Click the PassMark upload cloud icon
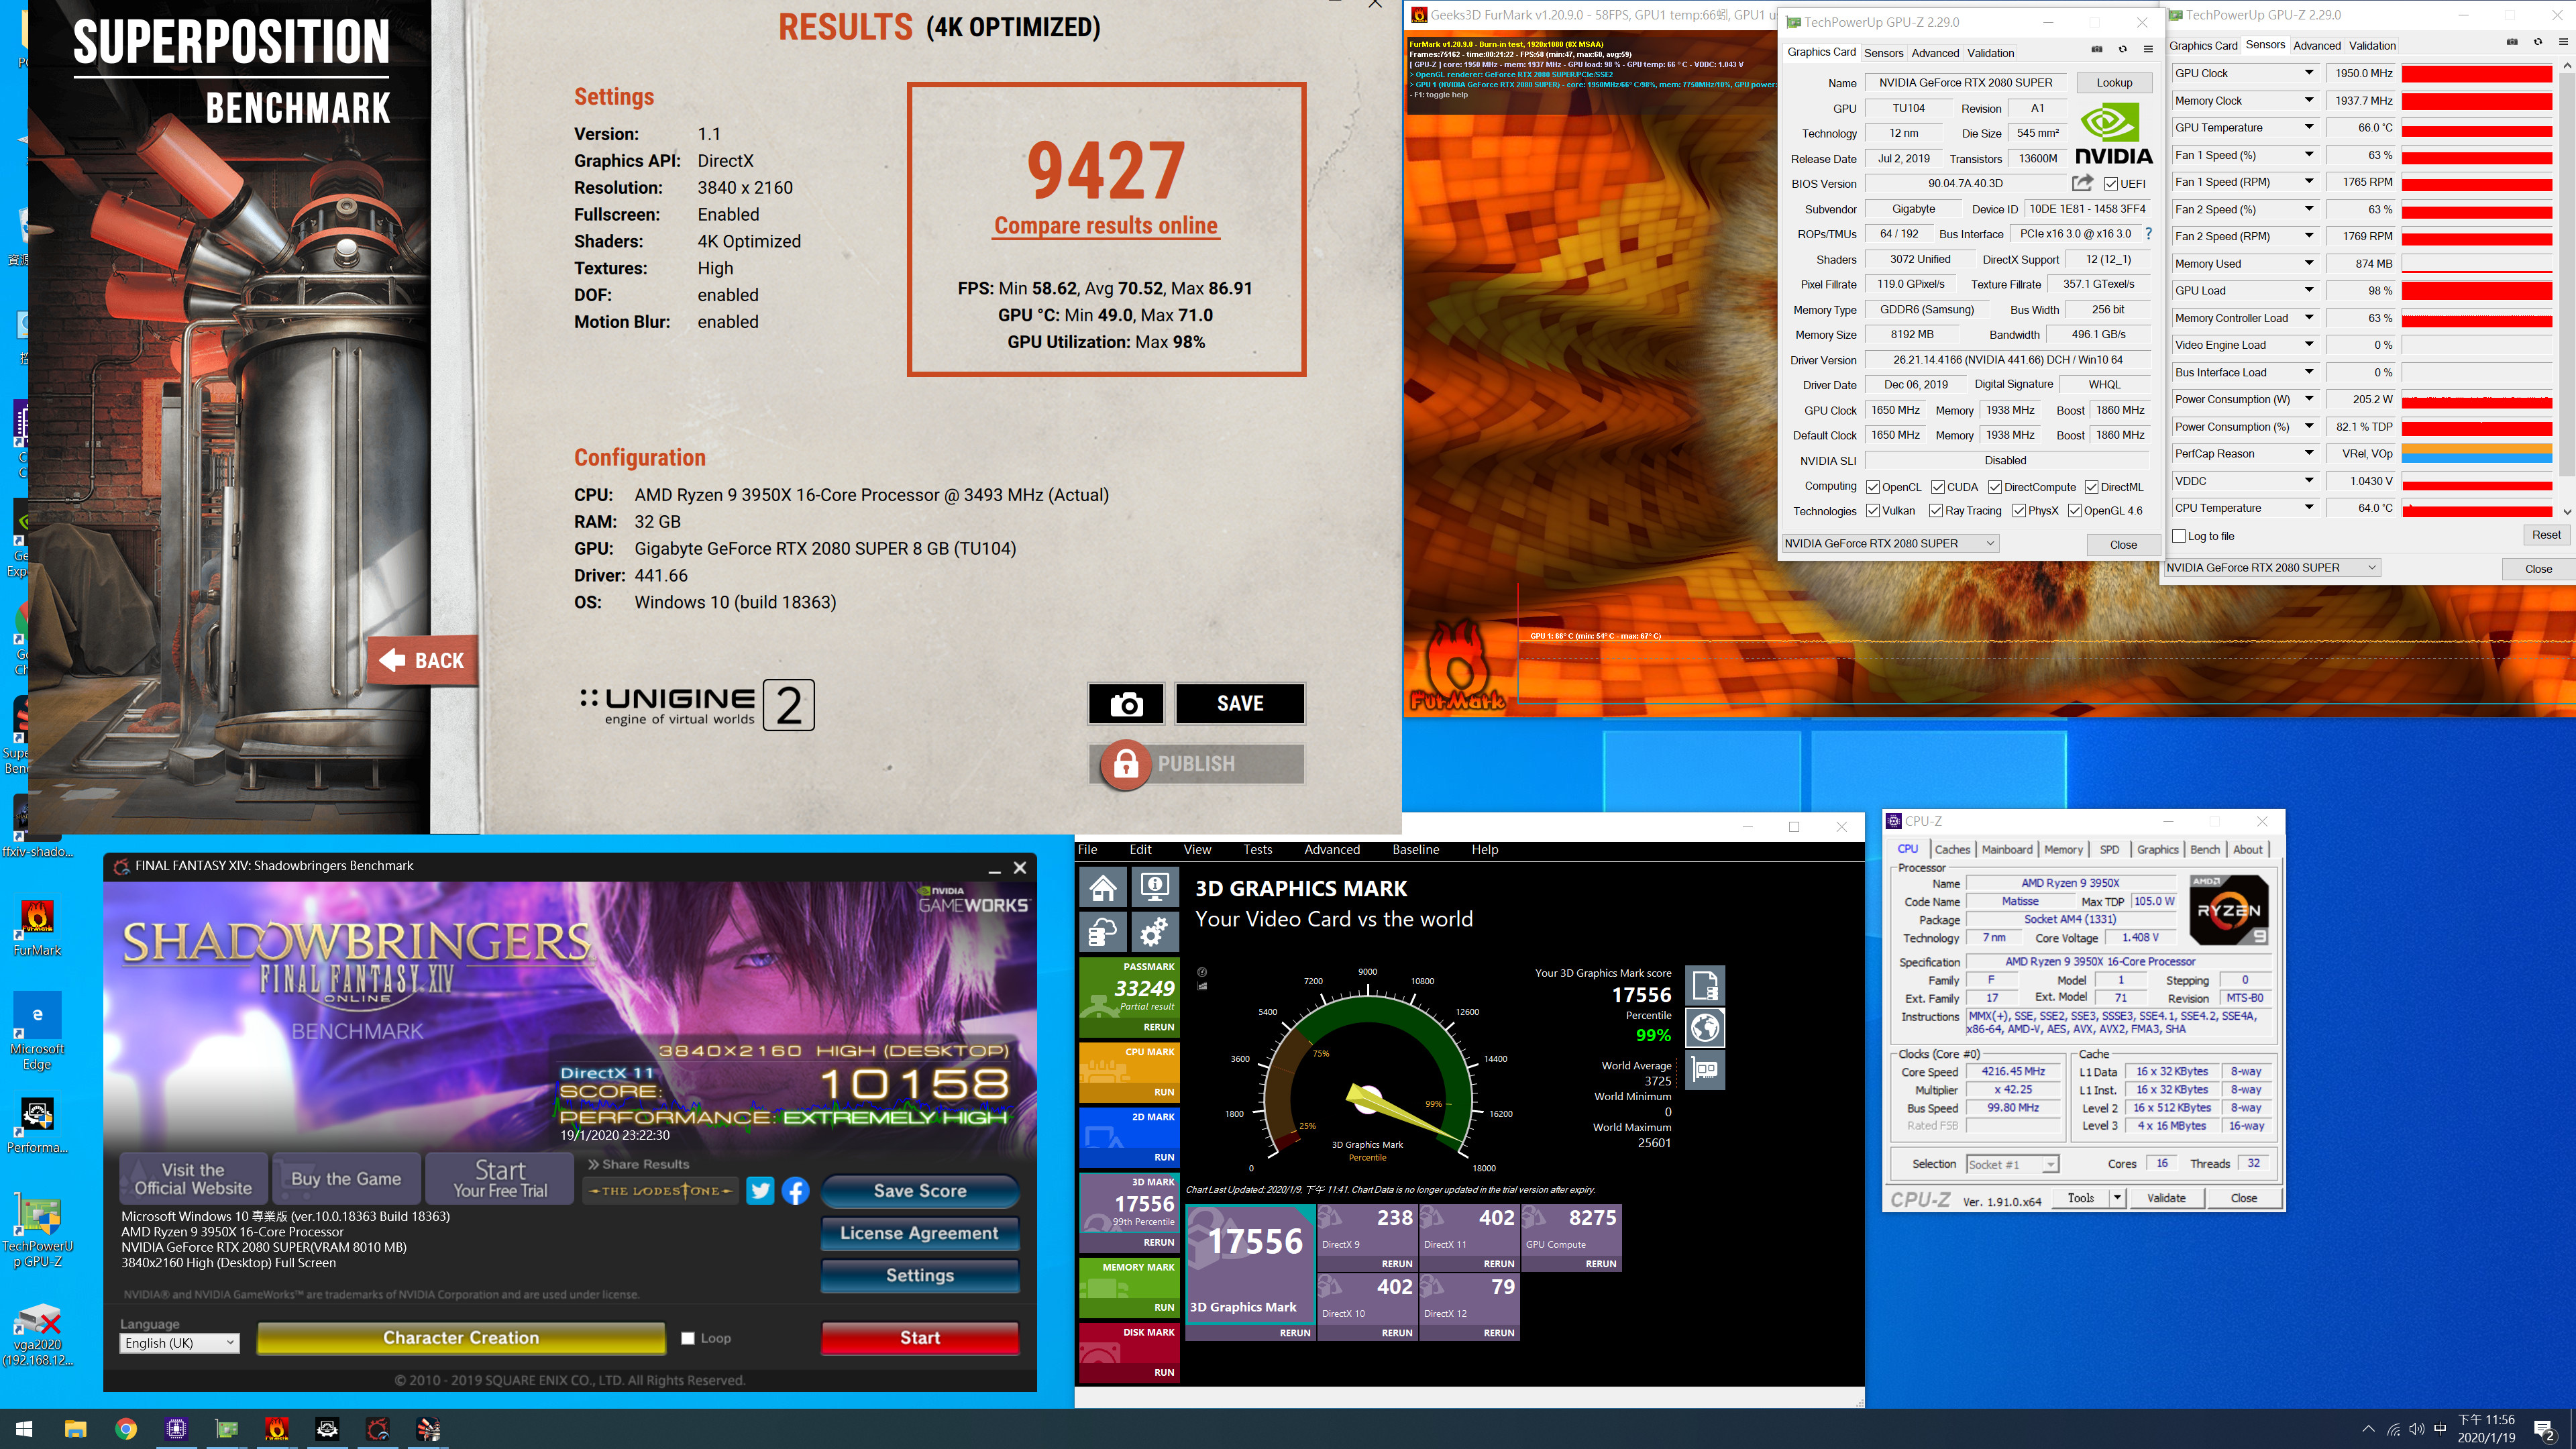 click(x=1103, y=932)
